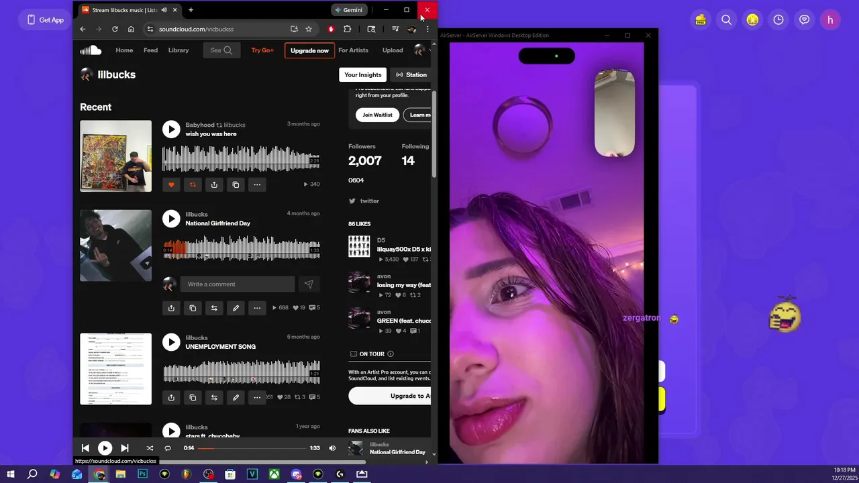Open the Chrome Extensions puzzle icon
The image size is (859, 483).
tap(347, 29)
